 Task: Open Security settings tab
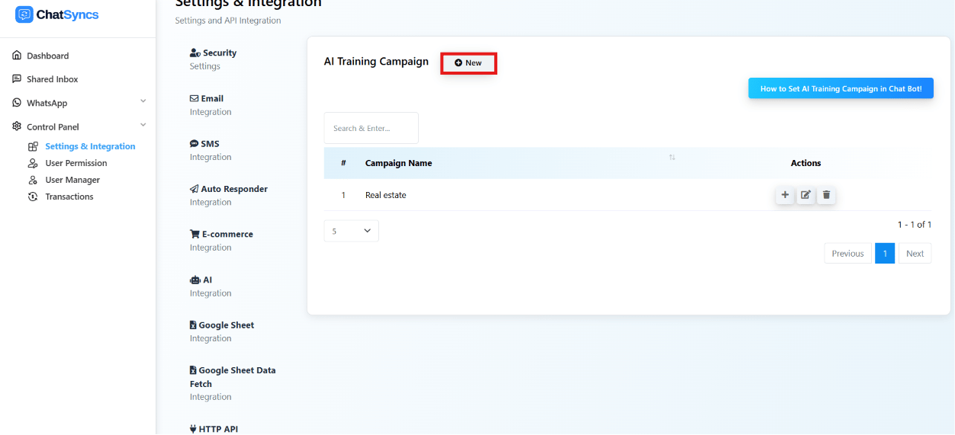tap(213, 59)
